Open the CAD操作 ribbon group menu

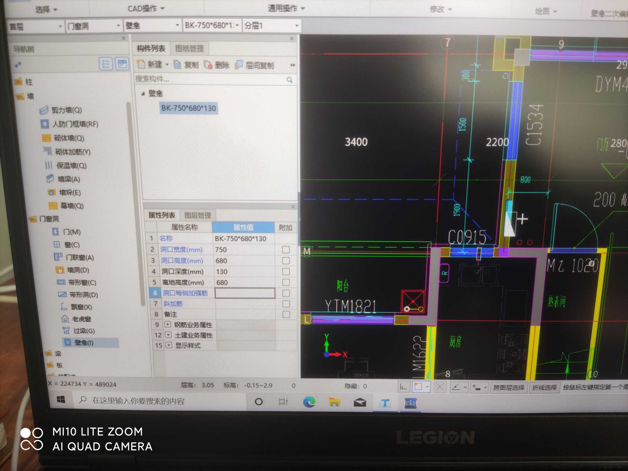point(146,8)
